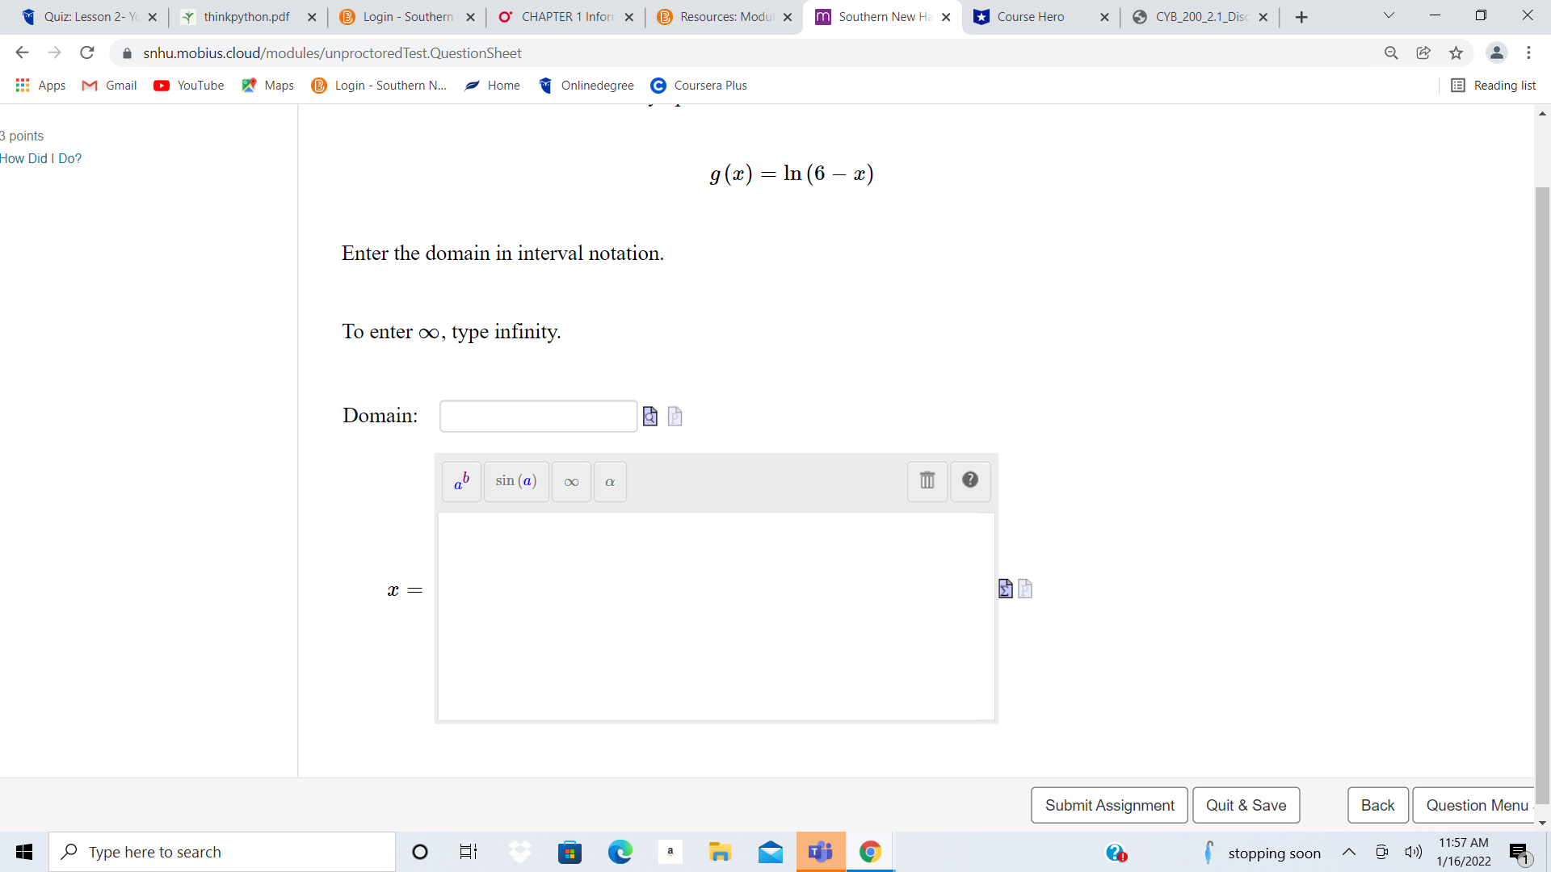Insert an exponent with the a^b button
Viewport: 1551px width, 872px height.
coord(460,481)
